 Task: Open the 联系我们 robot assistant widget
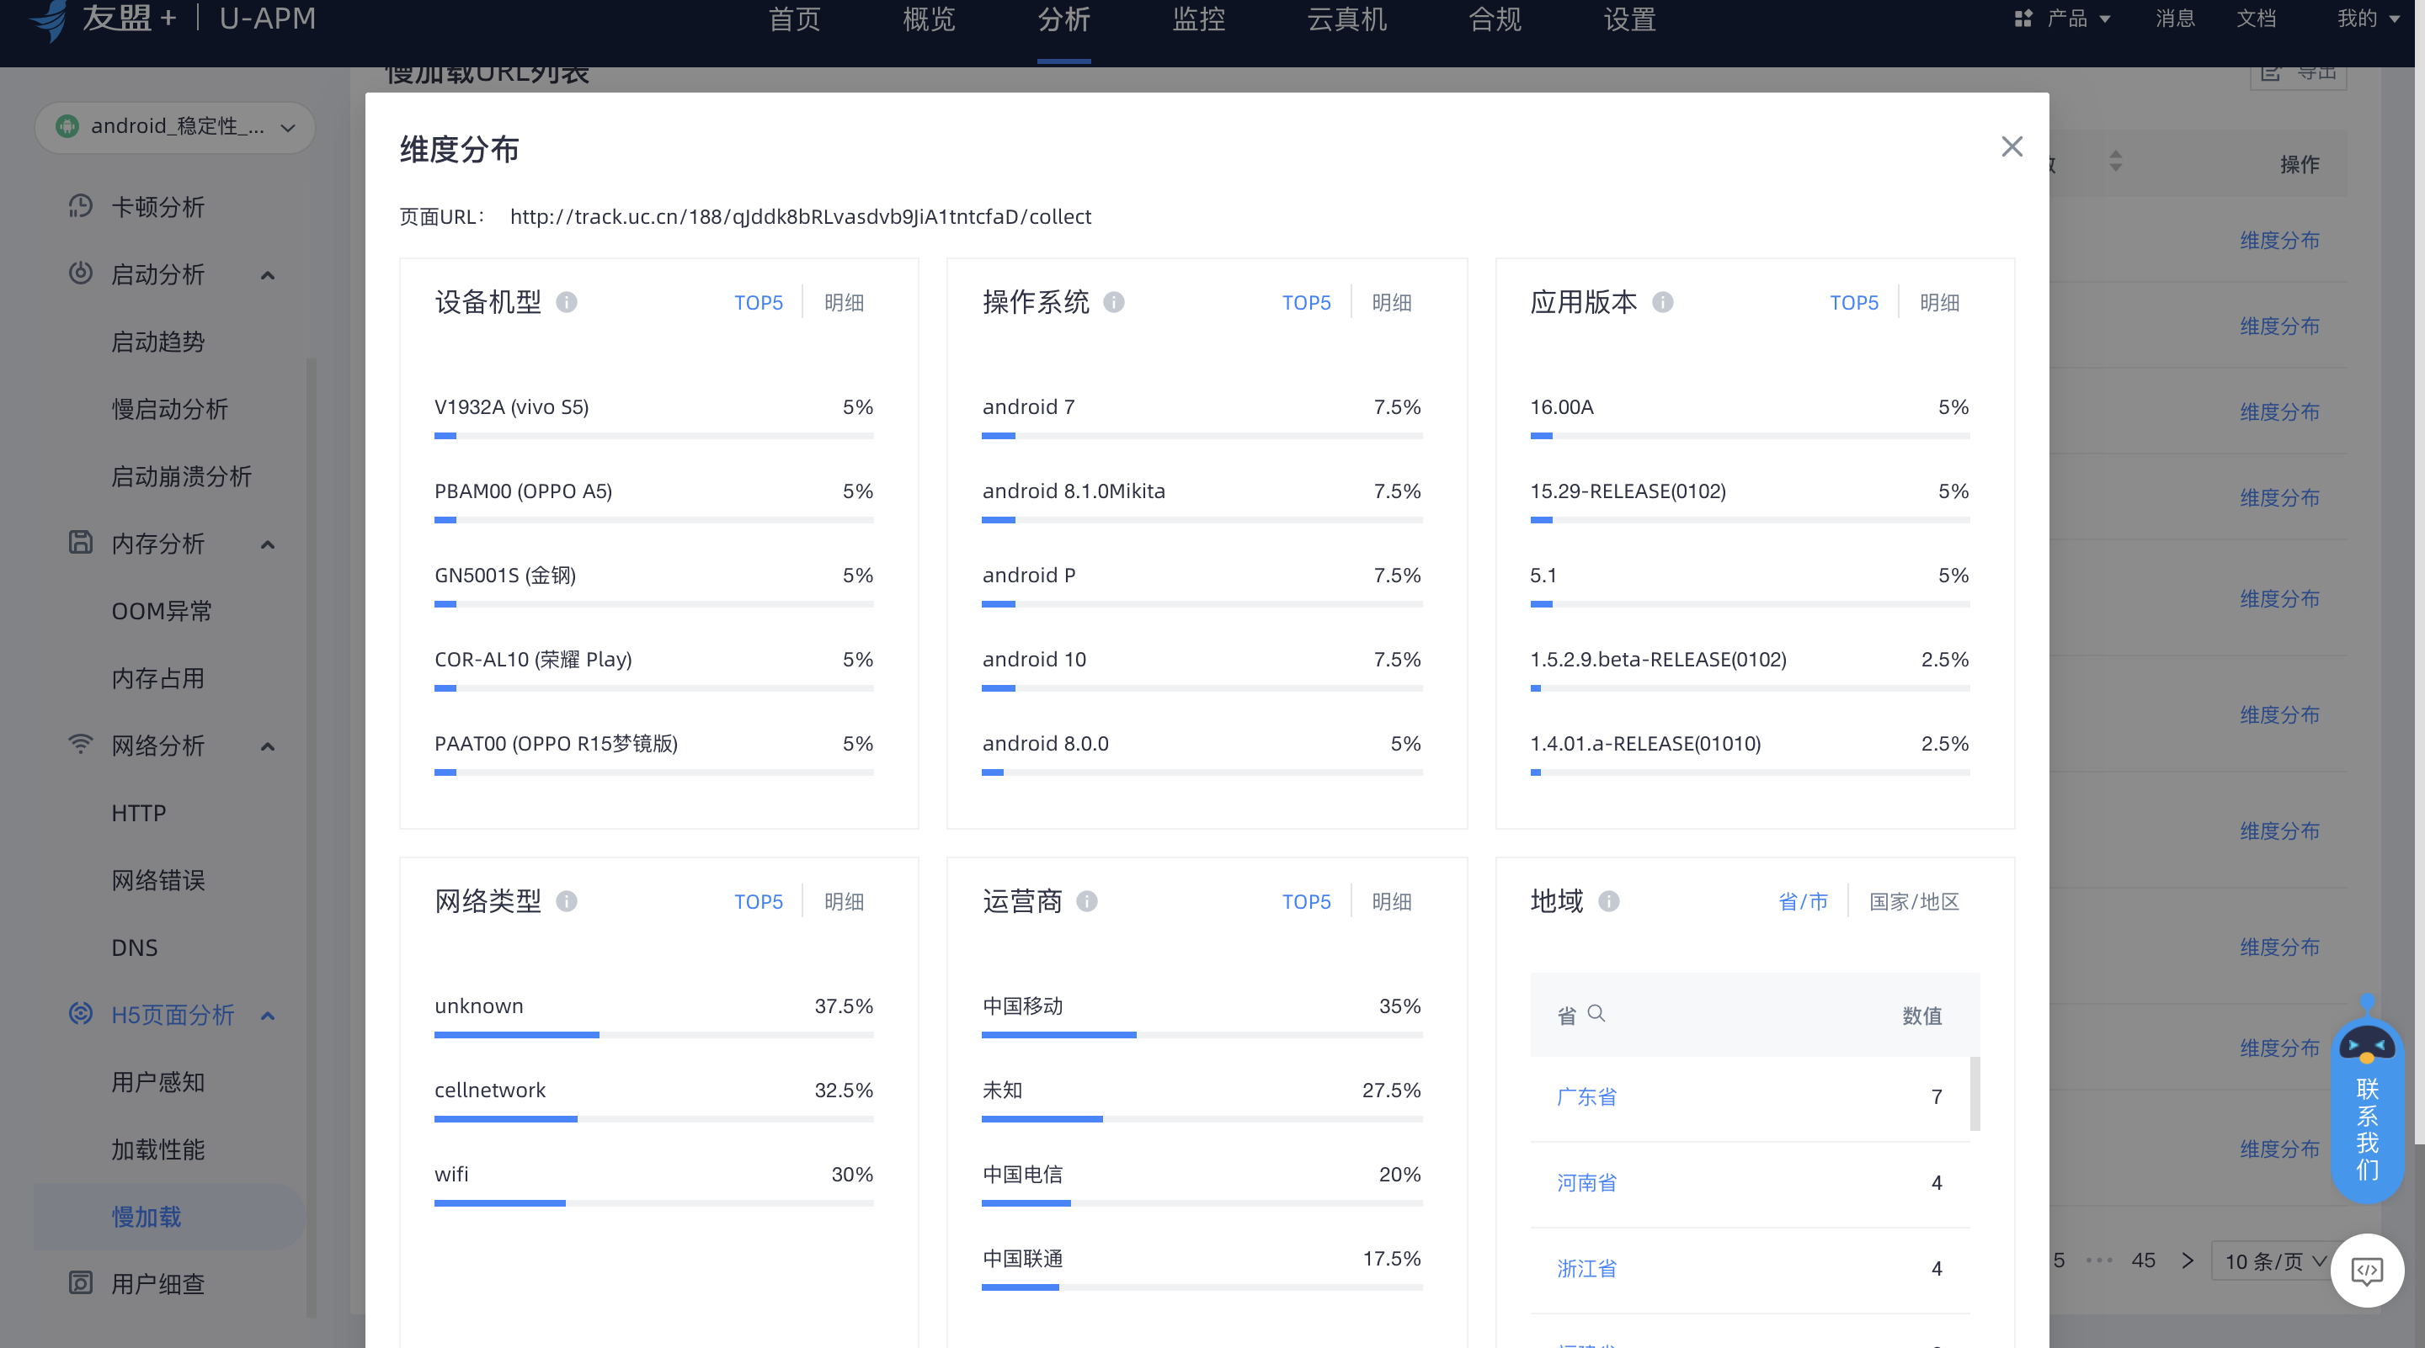(x=2366, y=1101)
